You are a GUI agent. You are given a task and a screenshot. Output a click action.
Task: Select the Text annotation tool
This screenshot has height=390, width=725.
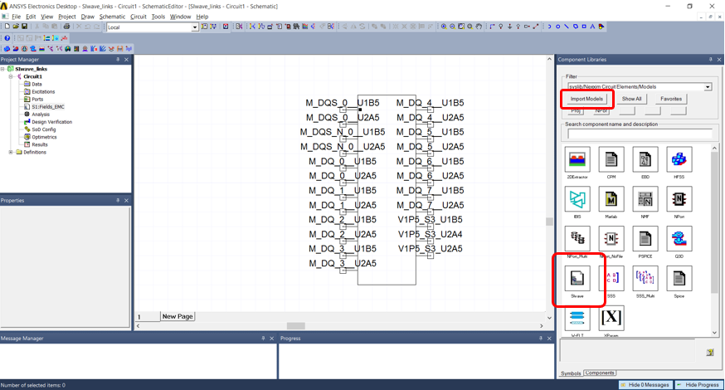click(x=592, y=27)
